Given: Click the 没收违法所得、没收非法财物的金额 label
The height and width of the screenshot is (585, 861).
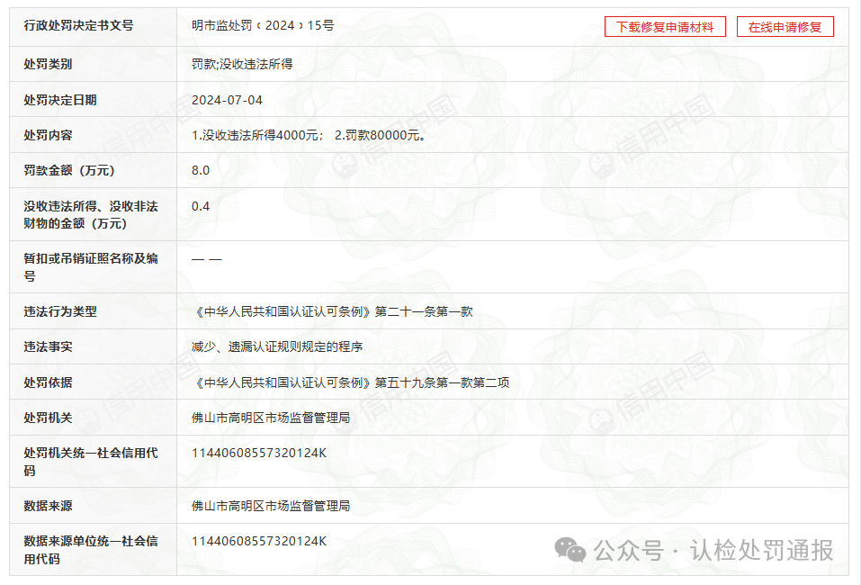Looking at the screenshot, I should click(91, 215).
